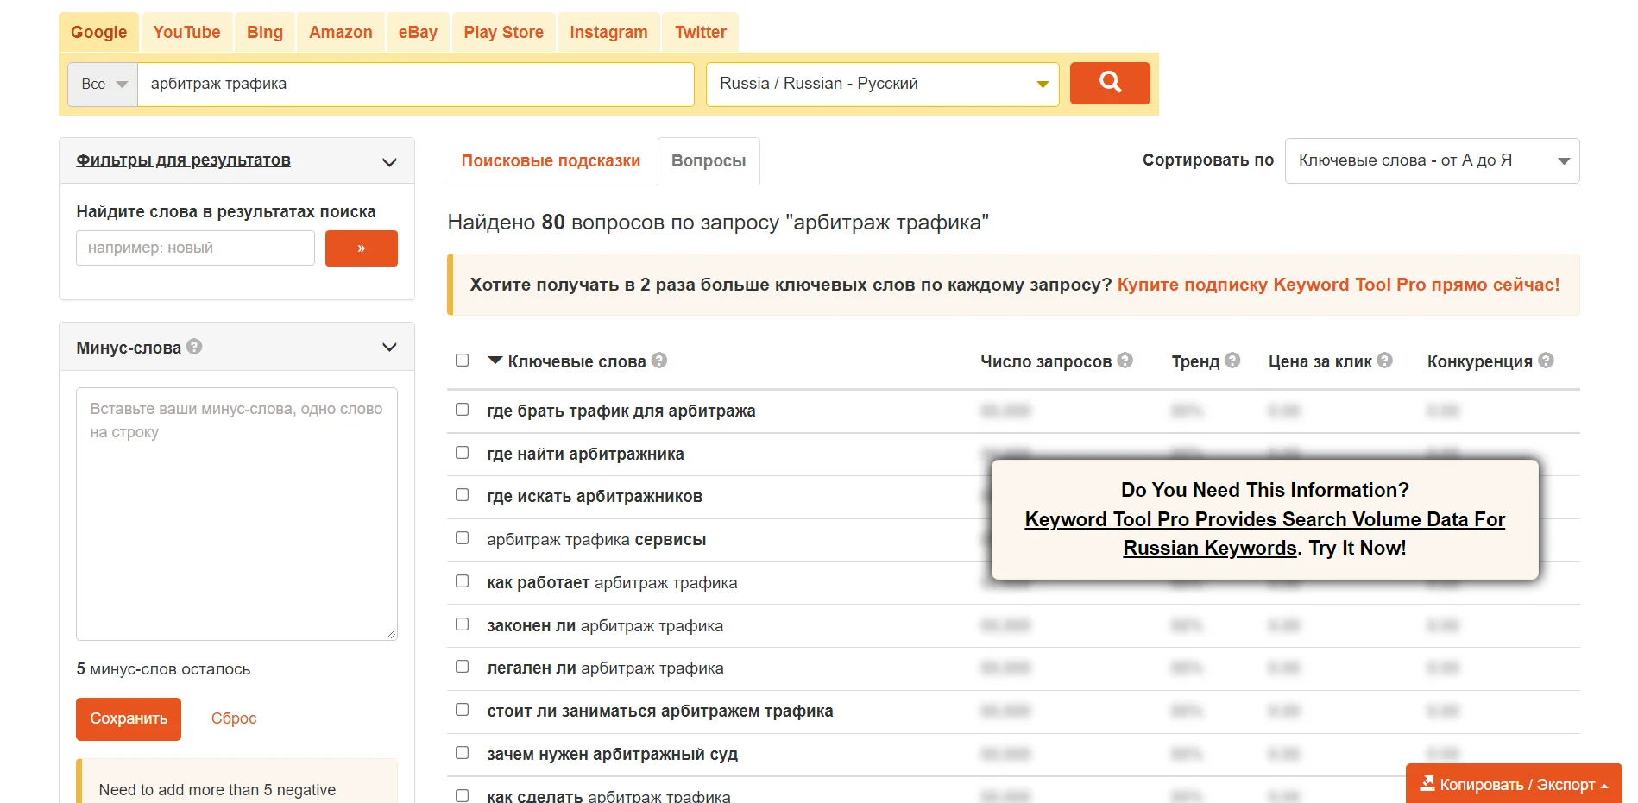
Task: Click the Сброс reset link
Action: click(x=234, y=718)
